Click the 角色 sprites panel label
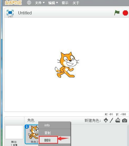The height and width of the screenshot is (146, 129). coord(31,120)
